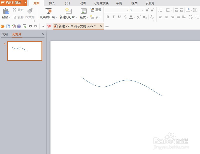Click the New Slide (新建幻灯片) icon
The width and height of the screenshot is (200, 154).
(x=68, y=11)
